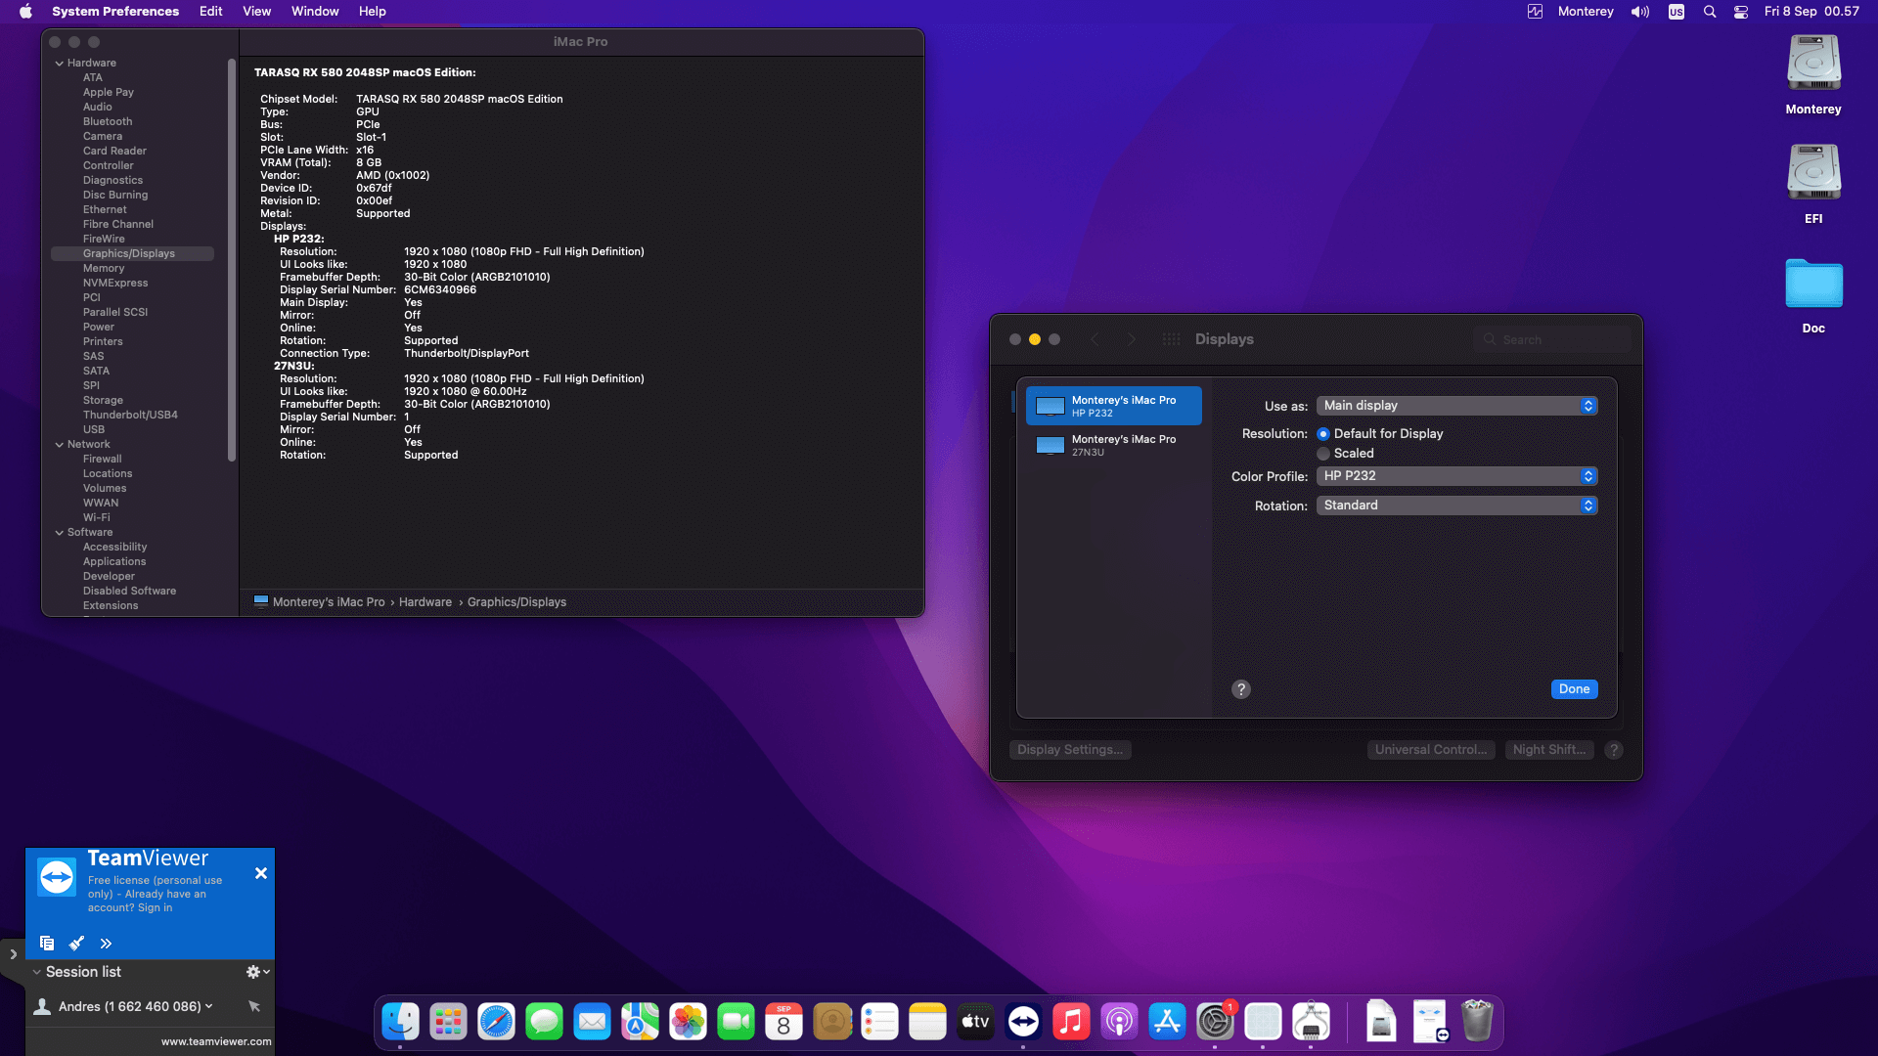Collapse the TeamViewer Session list
1878x1056 pixels.
pyautogui.click(x=36, y=972)
